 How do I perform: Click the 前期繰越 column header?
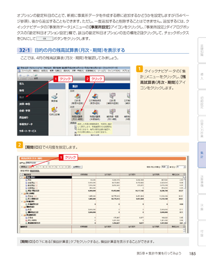(84, 174)
